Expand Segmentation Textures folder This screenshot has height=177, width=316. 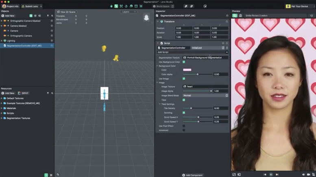2,118
